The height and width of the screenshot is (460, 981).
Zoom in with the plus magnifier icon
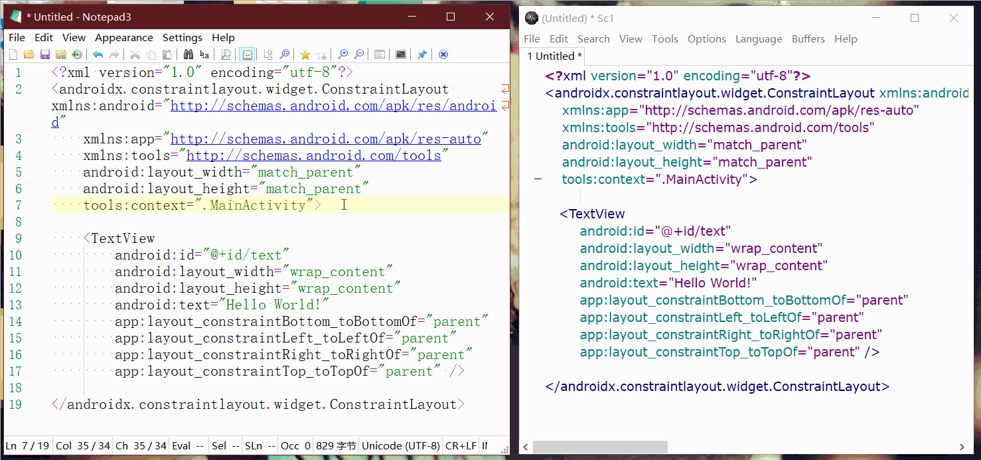coord(342,54)
